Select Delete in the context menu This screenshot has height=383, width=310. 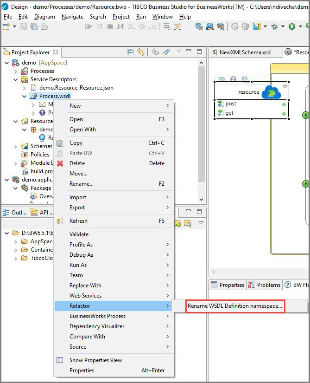point(114,163)
